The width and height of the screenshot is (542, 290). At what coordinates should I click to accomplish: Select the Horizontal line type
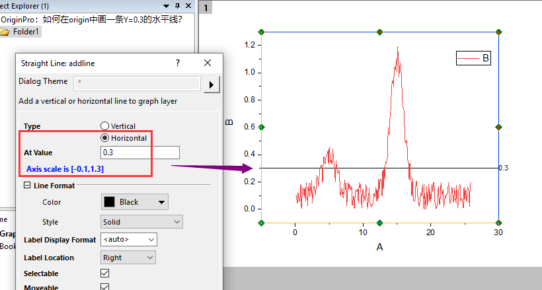104,138
